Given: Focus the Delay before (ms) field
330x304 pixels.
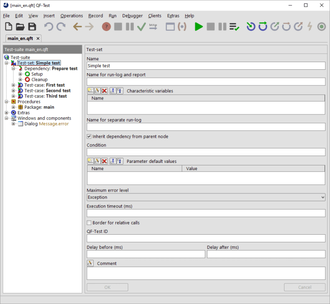Looking at the screenshot, I should tap(146, 254).
